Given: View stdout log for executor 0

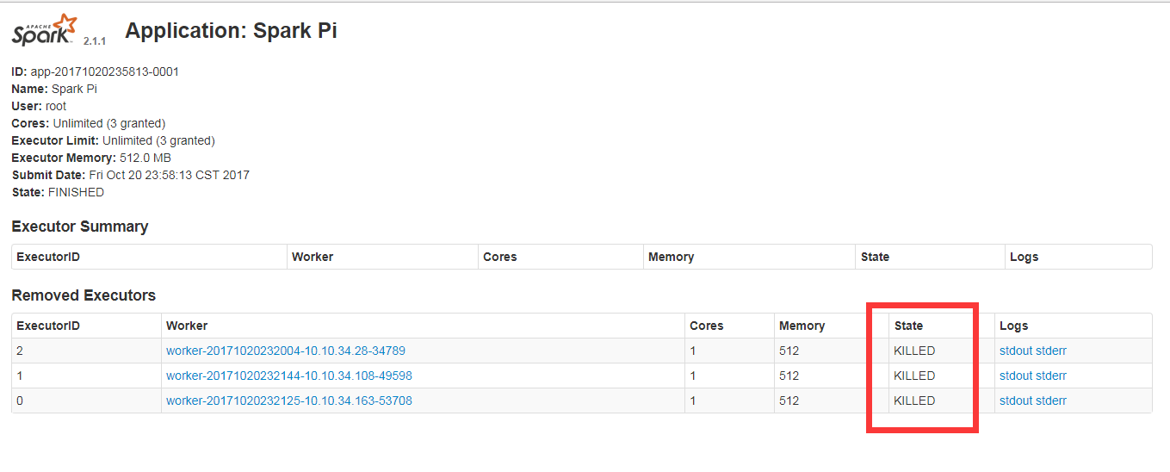Looking at the screenshot, I should [1015, 401].
